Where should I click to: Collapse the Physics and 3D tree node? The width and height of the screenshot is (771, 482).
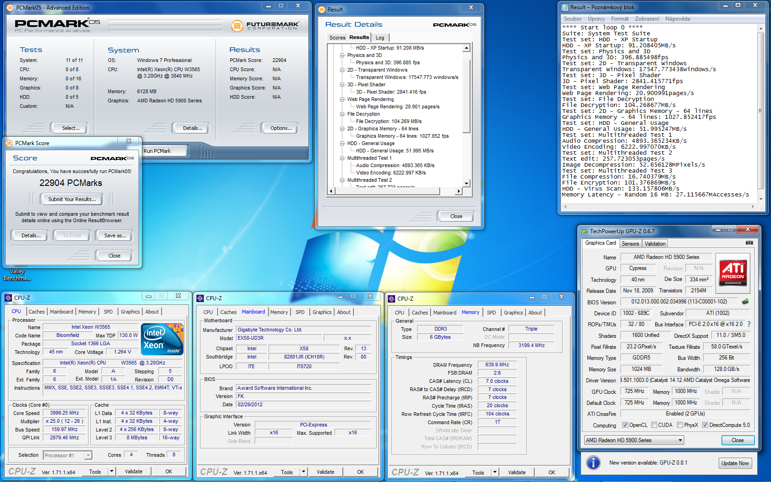pyautogui.click(x=342, y=55)
